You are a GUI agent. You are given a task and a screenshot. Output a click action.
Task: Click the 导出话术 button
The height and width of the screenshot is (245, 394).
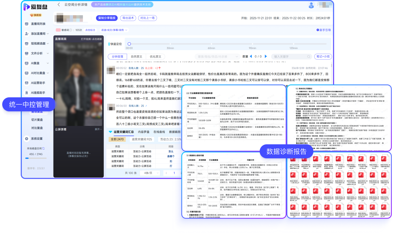pyautogui.click(x=128, y=18)
